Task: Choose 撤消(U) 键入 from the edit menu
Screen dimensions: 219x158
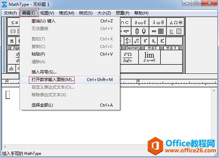Action: (70, 21)
